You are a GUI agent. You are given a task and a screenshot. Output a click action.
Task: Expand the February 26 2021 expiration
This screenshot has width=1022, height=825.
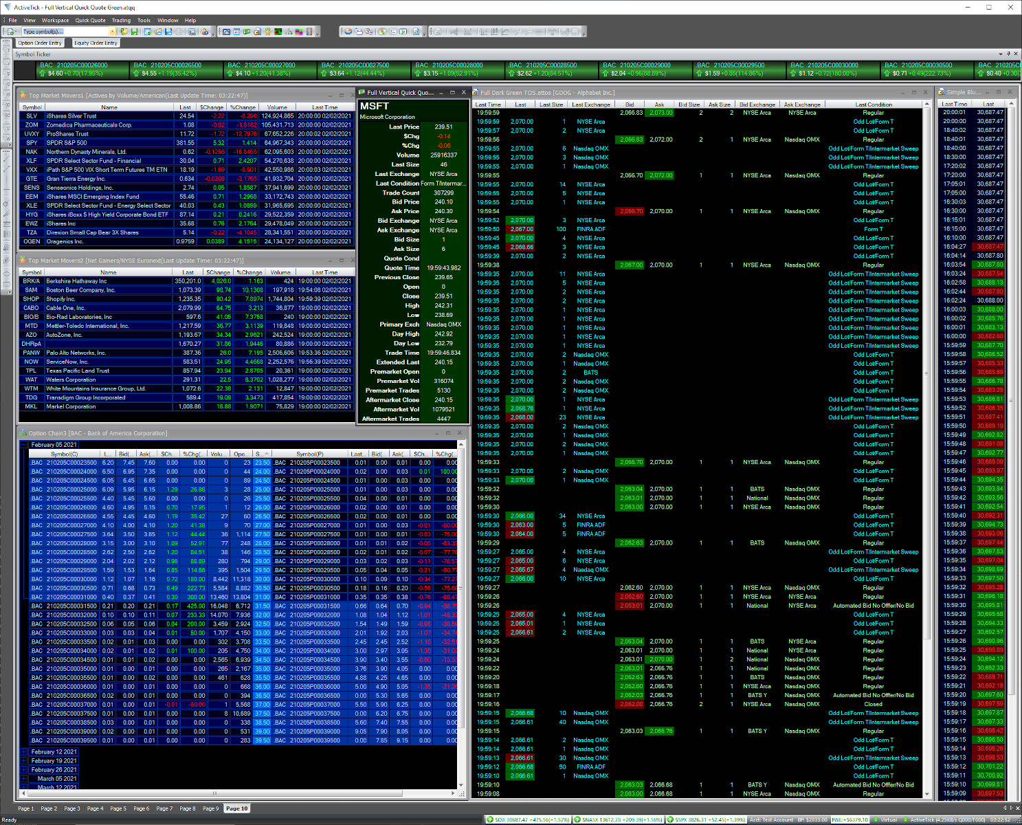pos(24,770)
